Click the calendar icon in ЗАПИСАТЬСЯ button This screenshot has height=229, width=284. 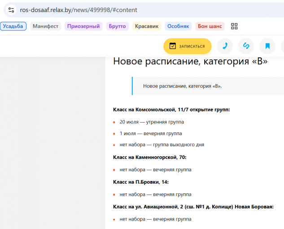pos(173,46)
